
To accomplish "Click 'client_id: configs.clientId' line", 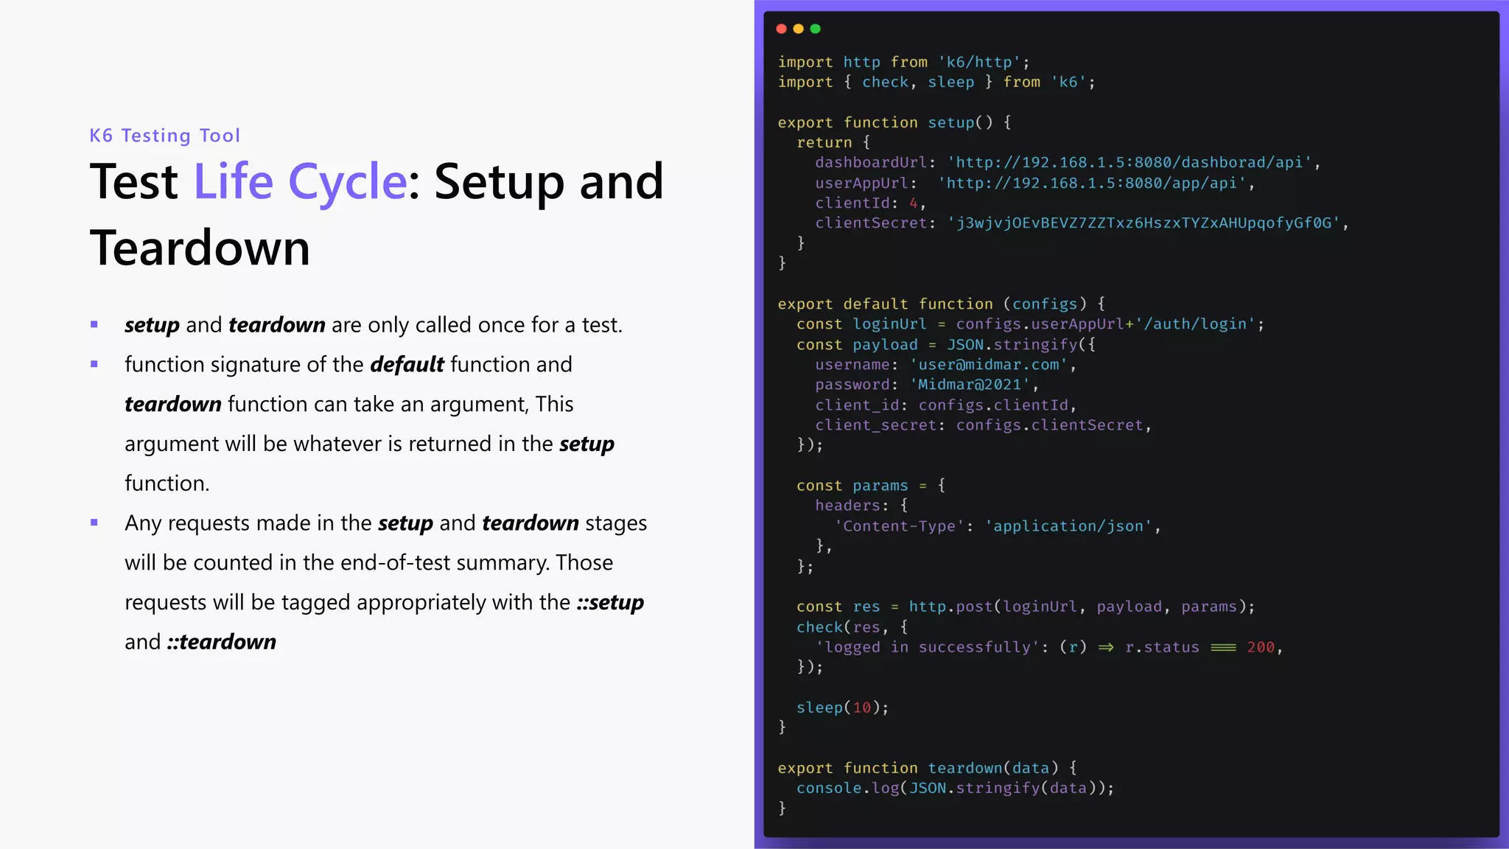I will 945,405.
